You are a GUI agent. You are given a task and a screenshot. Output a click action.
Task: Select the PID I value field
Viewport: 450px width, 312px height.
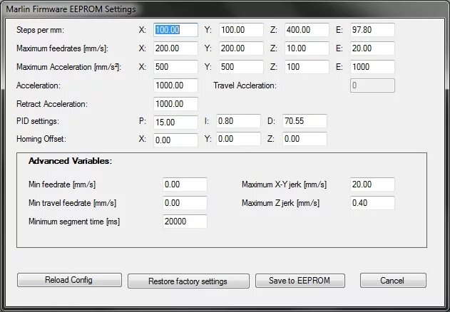click(x=238, y=121)
